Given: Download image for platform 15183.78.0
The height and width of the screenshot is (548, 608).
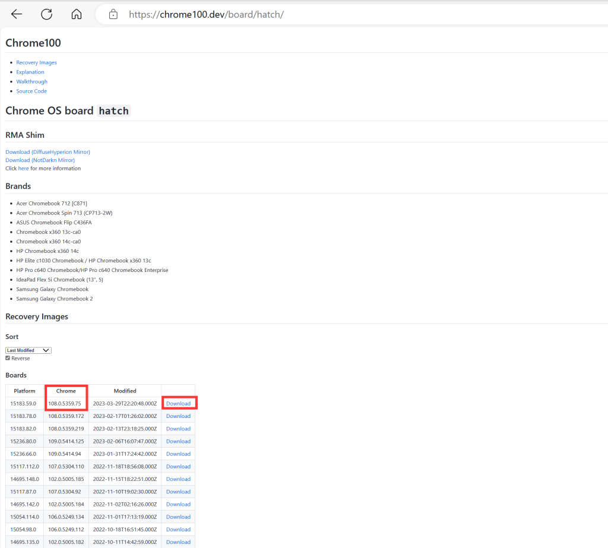Looking at the screenshot, I should pyautogui.click(x=178, y=416).
